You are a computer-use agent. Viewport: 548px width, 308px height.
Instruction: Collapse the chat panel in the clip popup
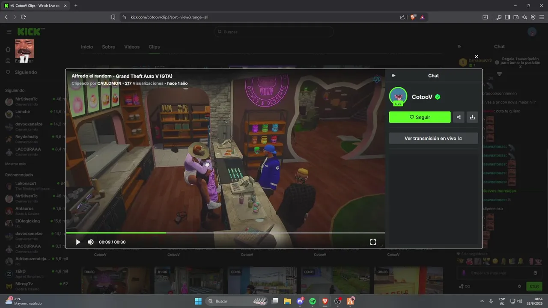pos(393,76)
